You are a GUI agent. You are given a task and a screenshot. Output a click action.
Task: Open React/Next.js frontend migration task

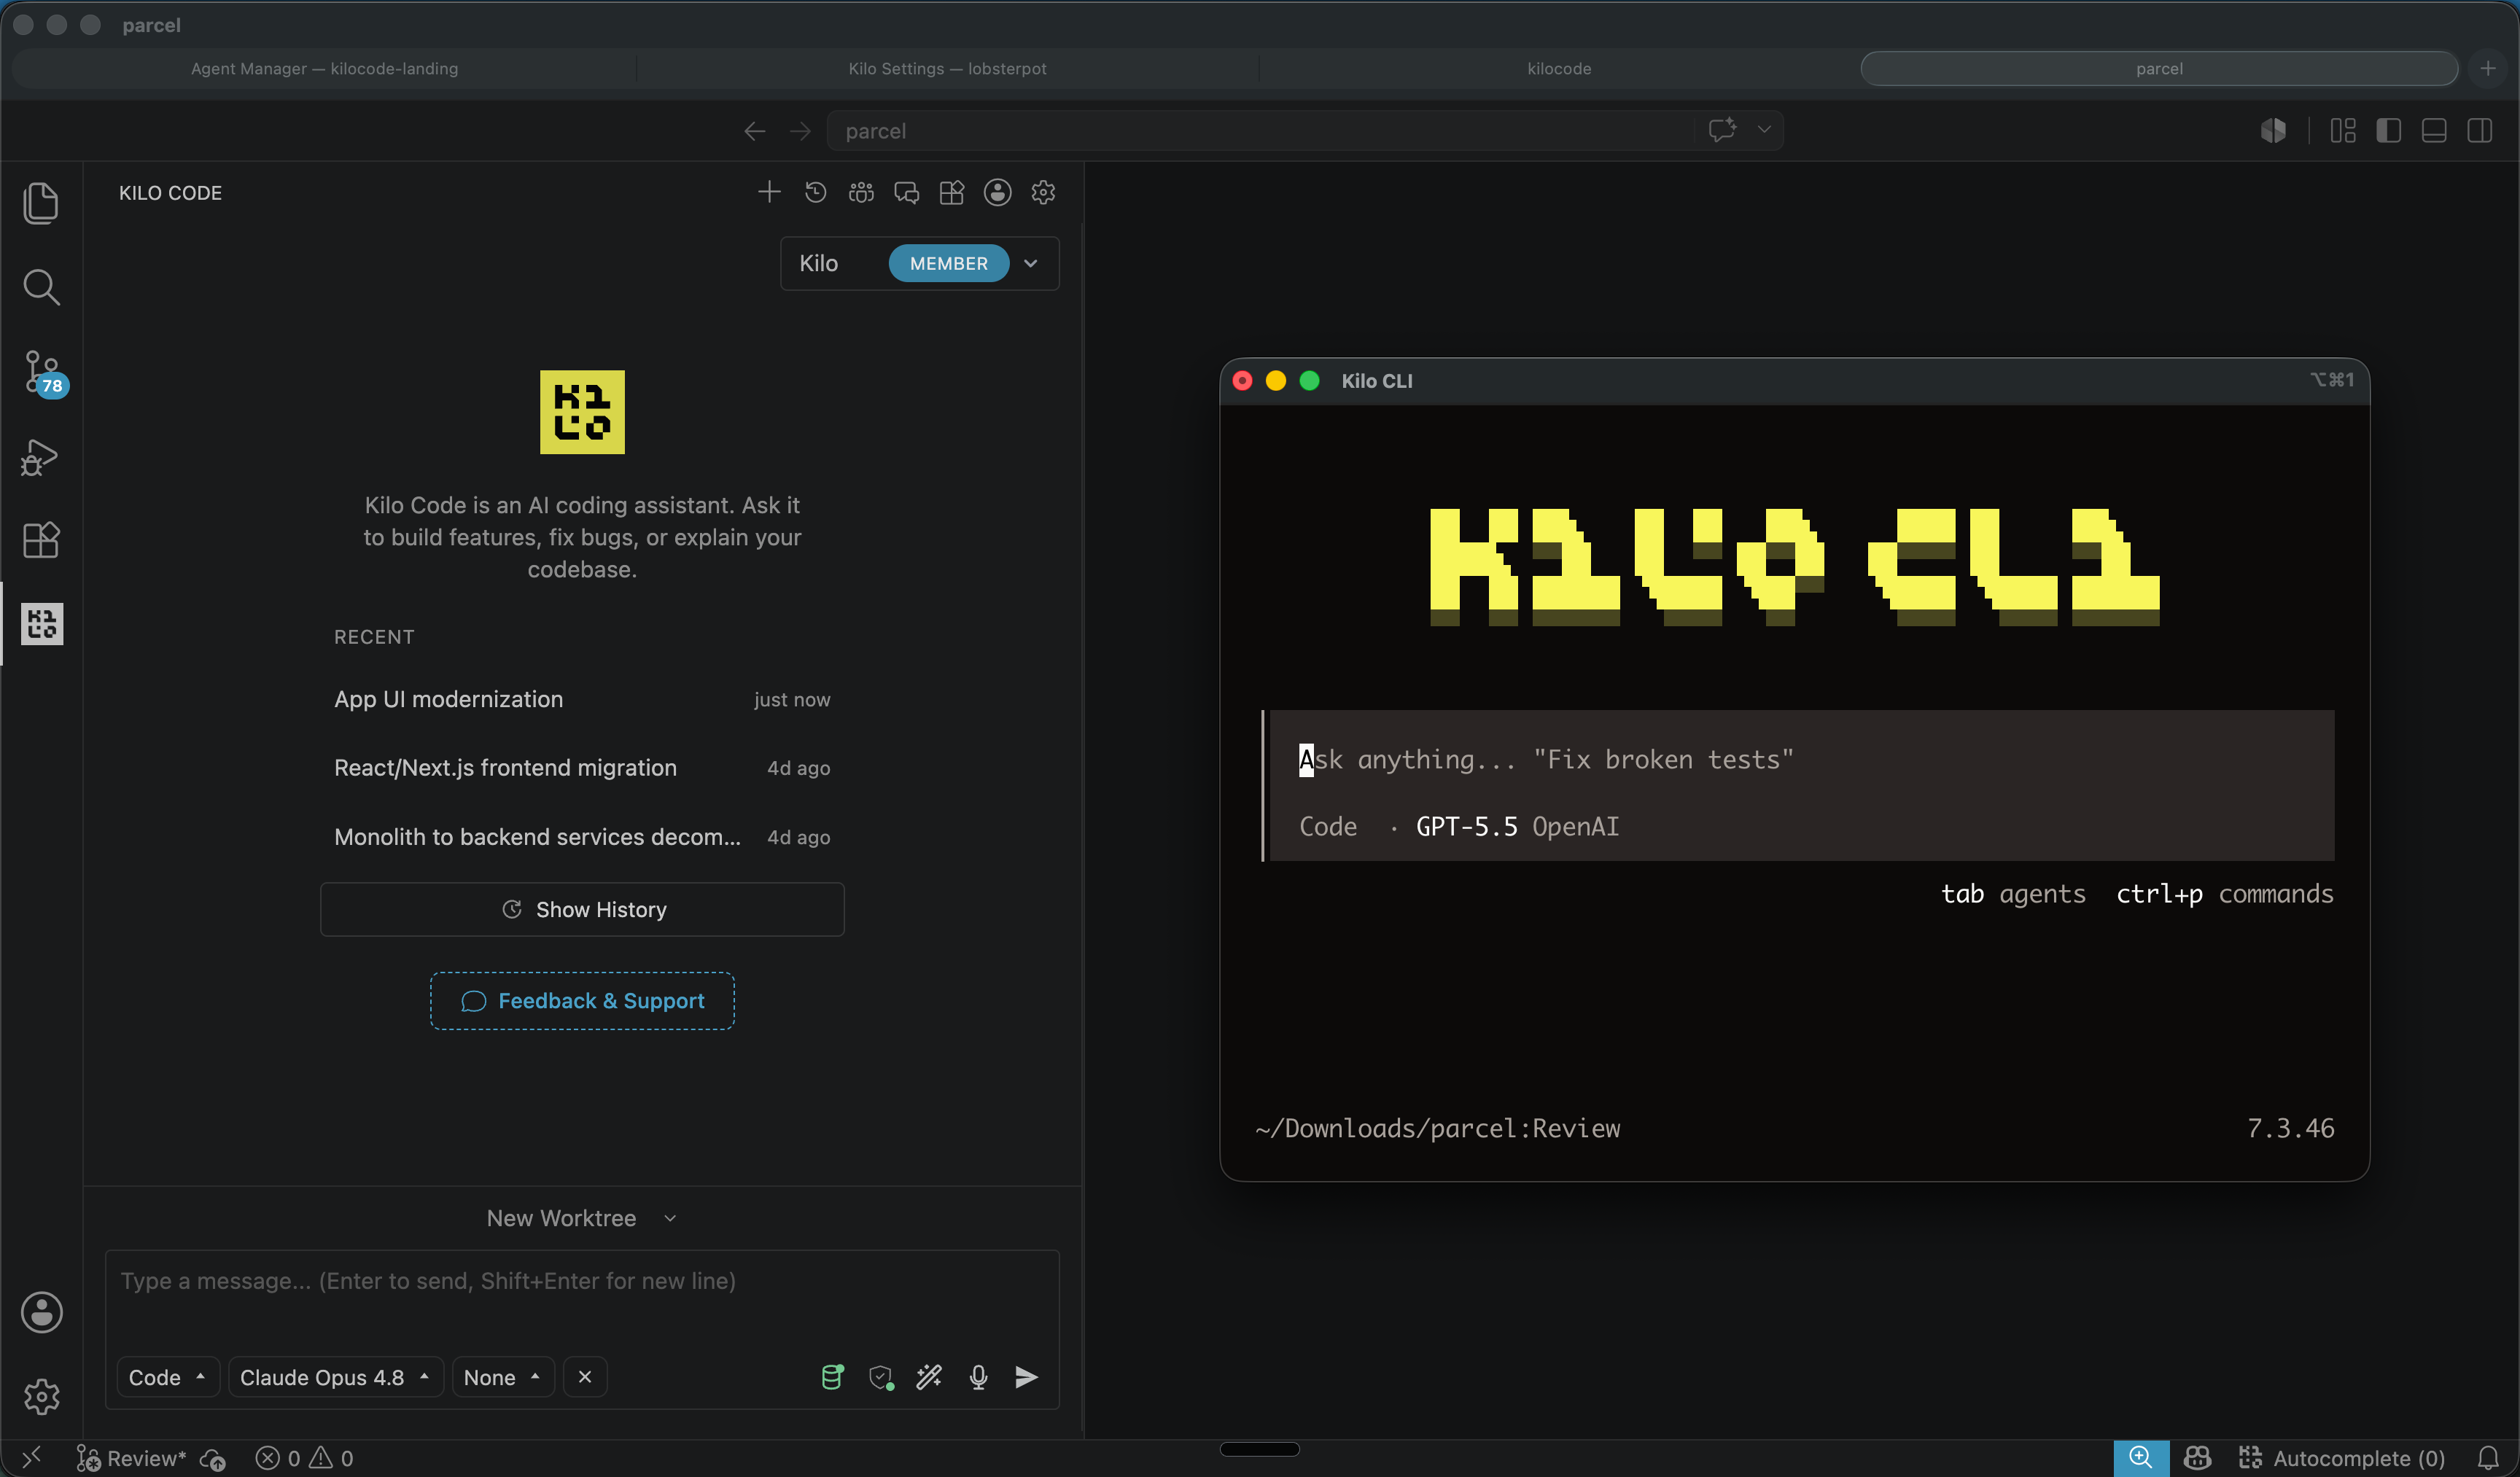(582, 767)
